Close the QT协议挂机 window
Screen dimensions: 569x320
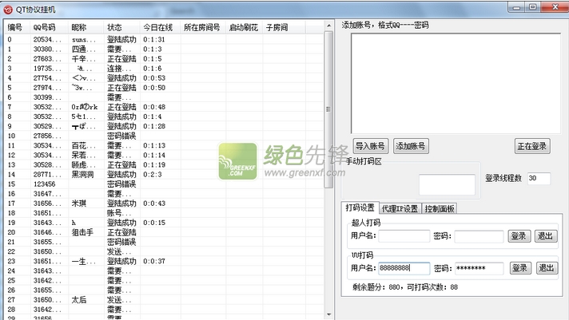[x=555, y=7]
